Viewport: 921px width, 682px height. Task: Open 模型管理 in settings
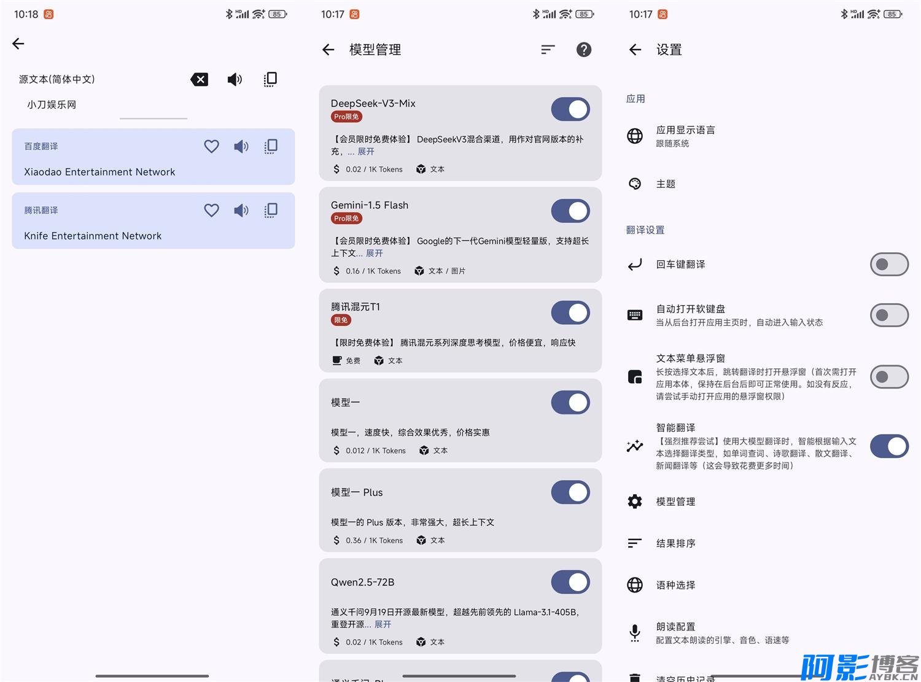(x=767, y=502)
